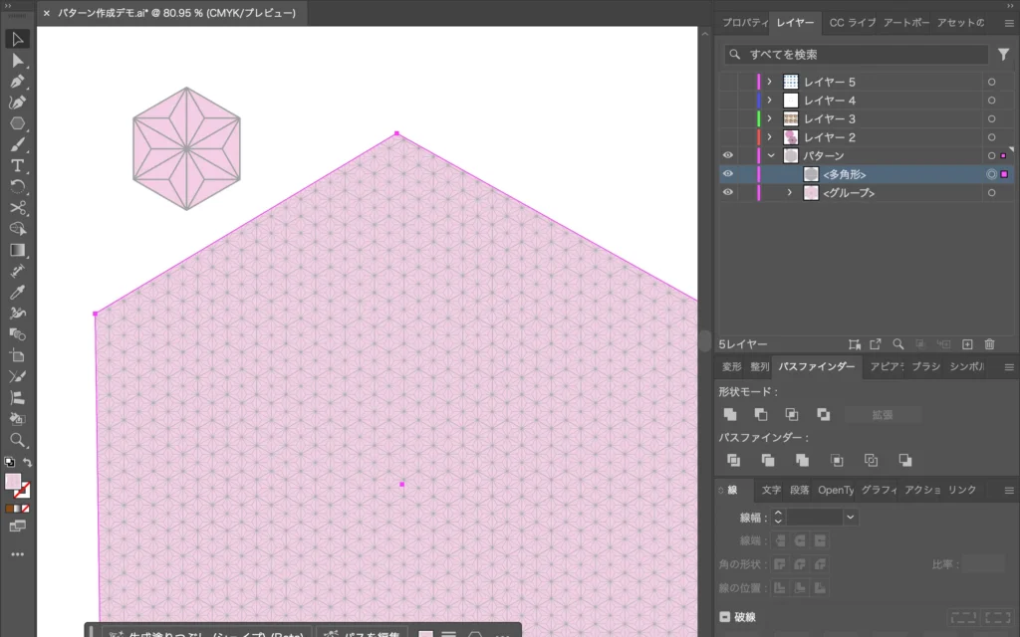Activate the Eyedropper tool

(x=17, y=292)
